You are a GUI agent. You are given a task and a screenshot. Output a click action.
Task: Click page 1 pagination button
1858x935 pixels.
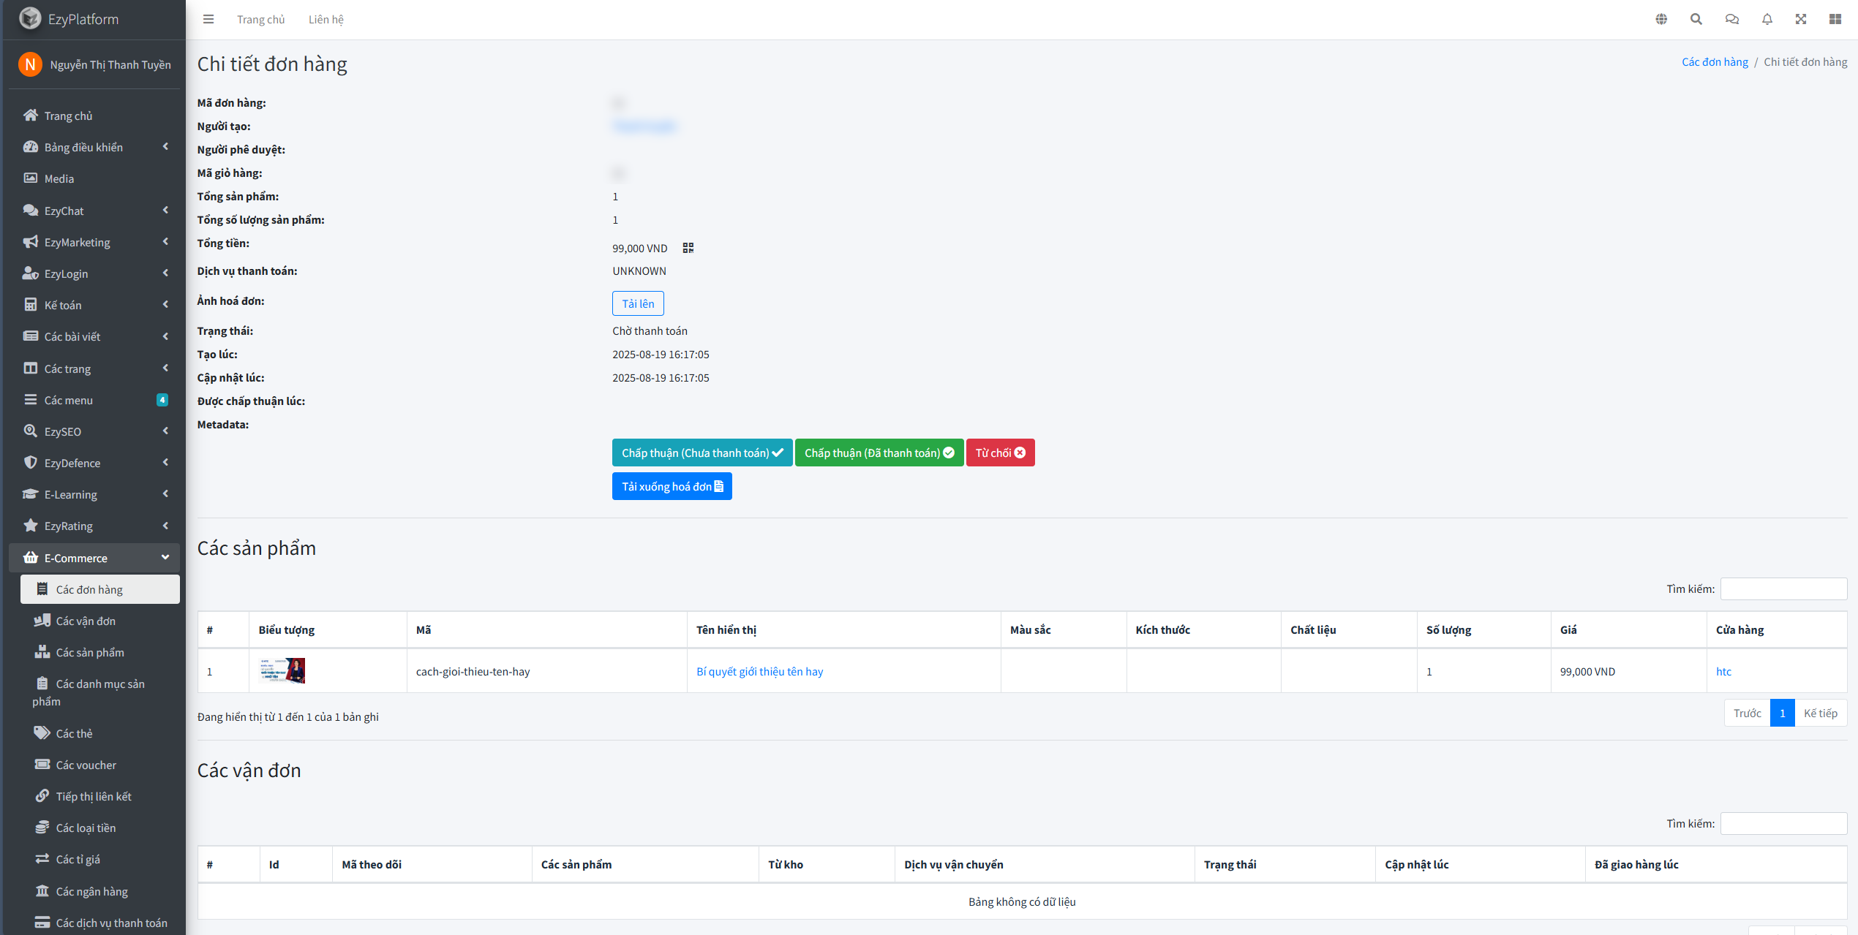[x=1782, y=713]
